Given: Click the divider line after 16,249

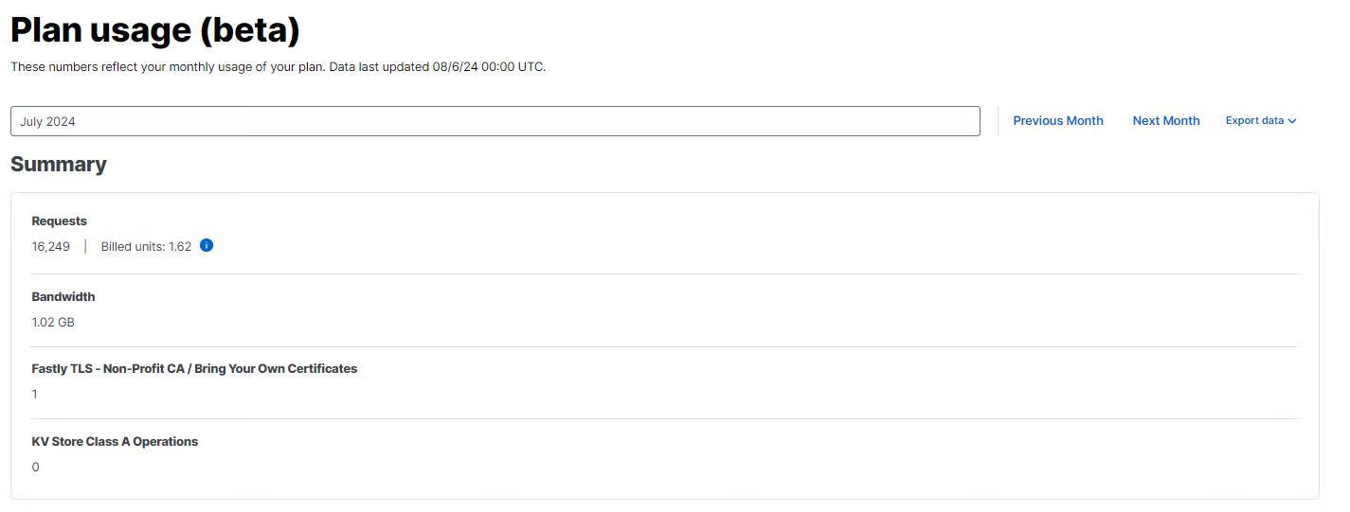Looking at the screenshot, I should 85,247.
